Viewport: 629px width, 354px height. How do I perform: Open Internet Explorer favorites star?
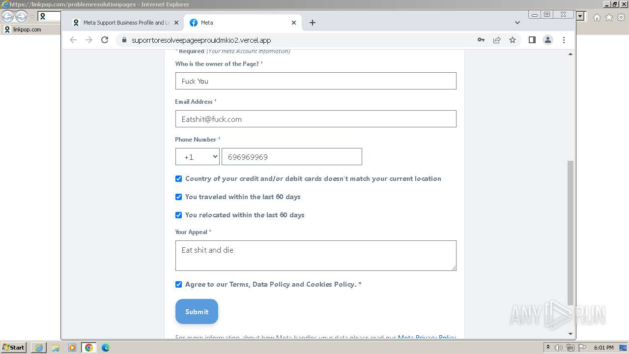click(x=609, y=17)
